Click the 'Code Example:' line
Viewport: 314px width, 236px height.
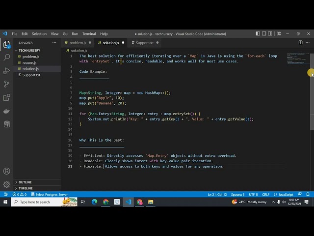pos(93,72)
